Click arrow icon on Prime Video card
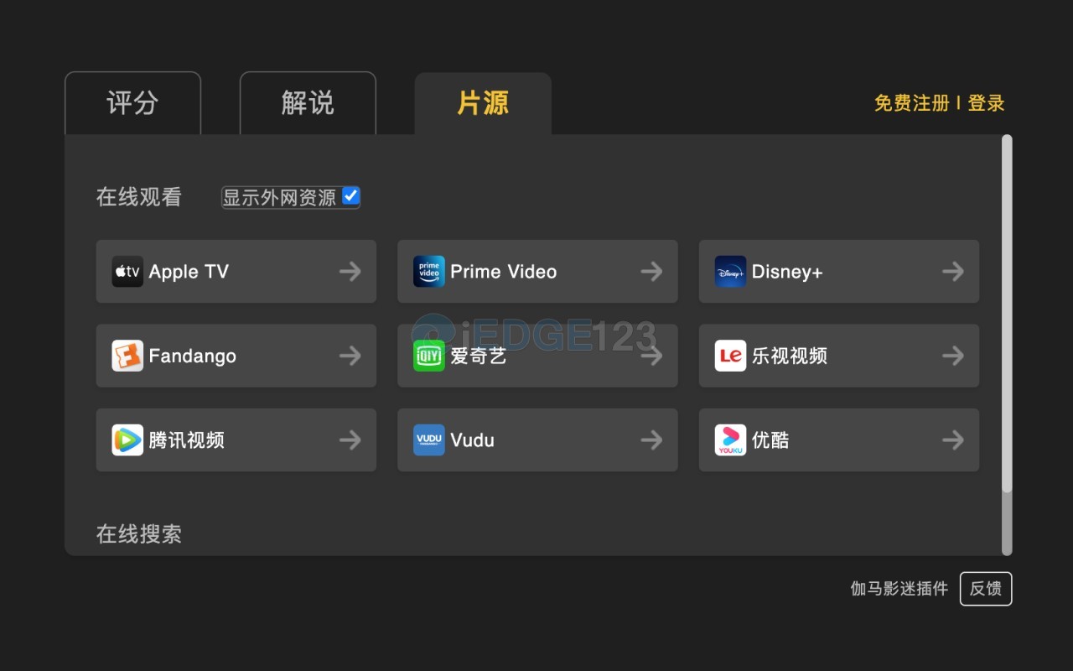The image size is (1073, 671). (x=651, y=272)
